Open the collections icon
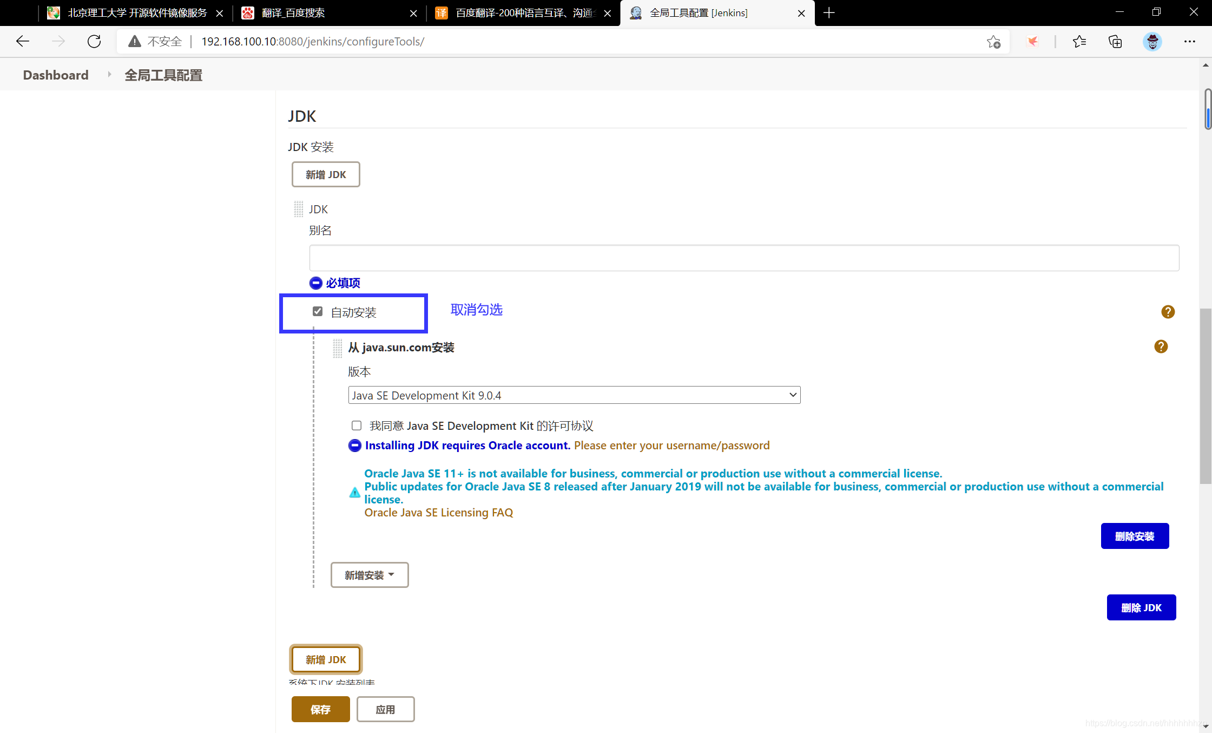Screen dimensions: 1212x733 (1115, 42)
